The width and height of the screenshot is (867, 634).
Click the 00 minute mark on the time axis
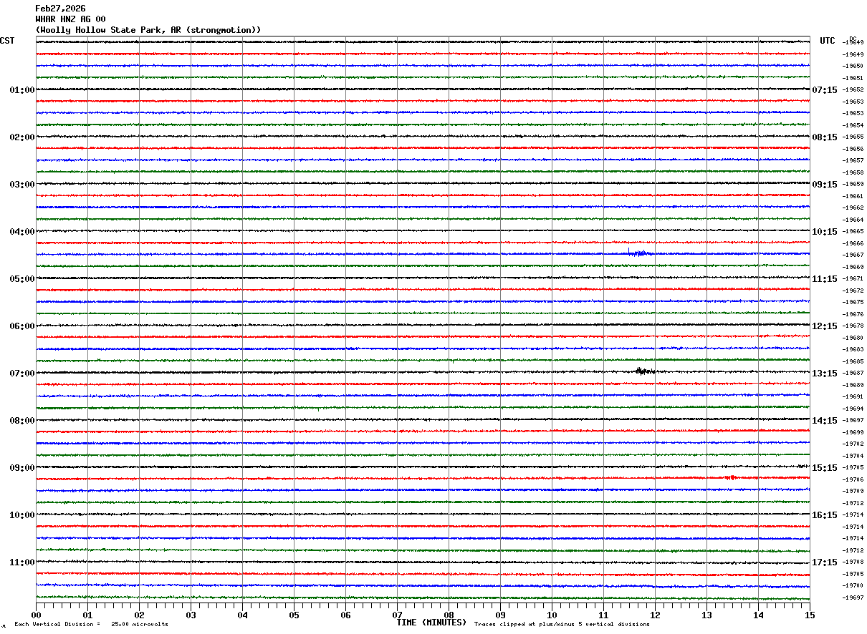tap(36, 615)
